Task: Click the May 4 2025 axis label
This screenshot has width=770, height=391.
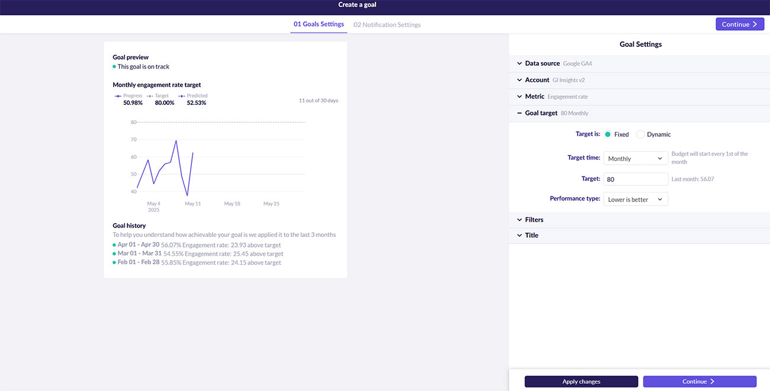Action: coord(154,207)
